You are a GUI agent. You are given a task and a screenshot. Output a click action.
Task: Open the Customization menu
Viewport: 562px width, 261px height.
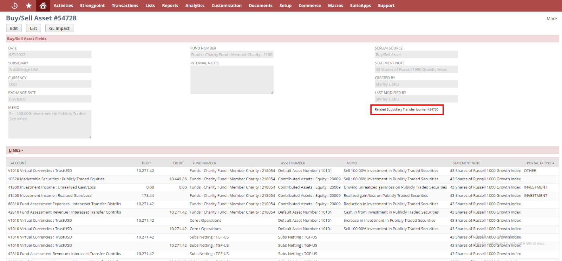226,6
